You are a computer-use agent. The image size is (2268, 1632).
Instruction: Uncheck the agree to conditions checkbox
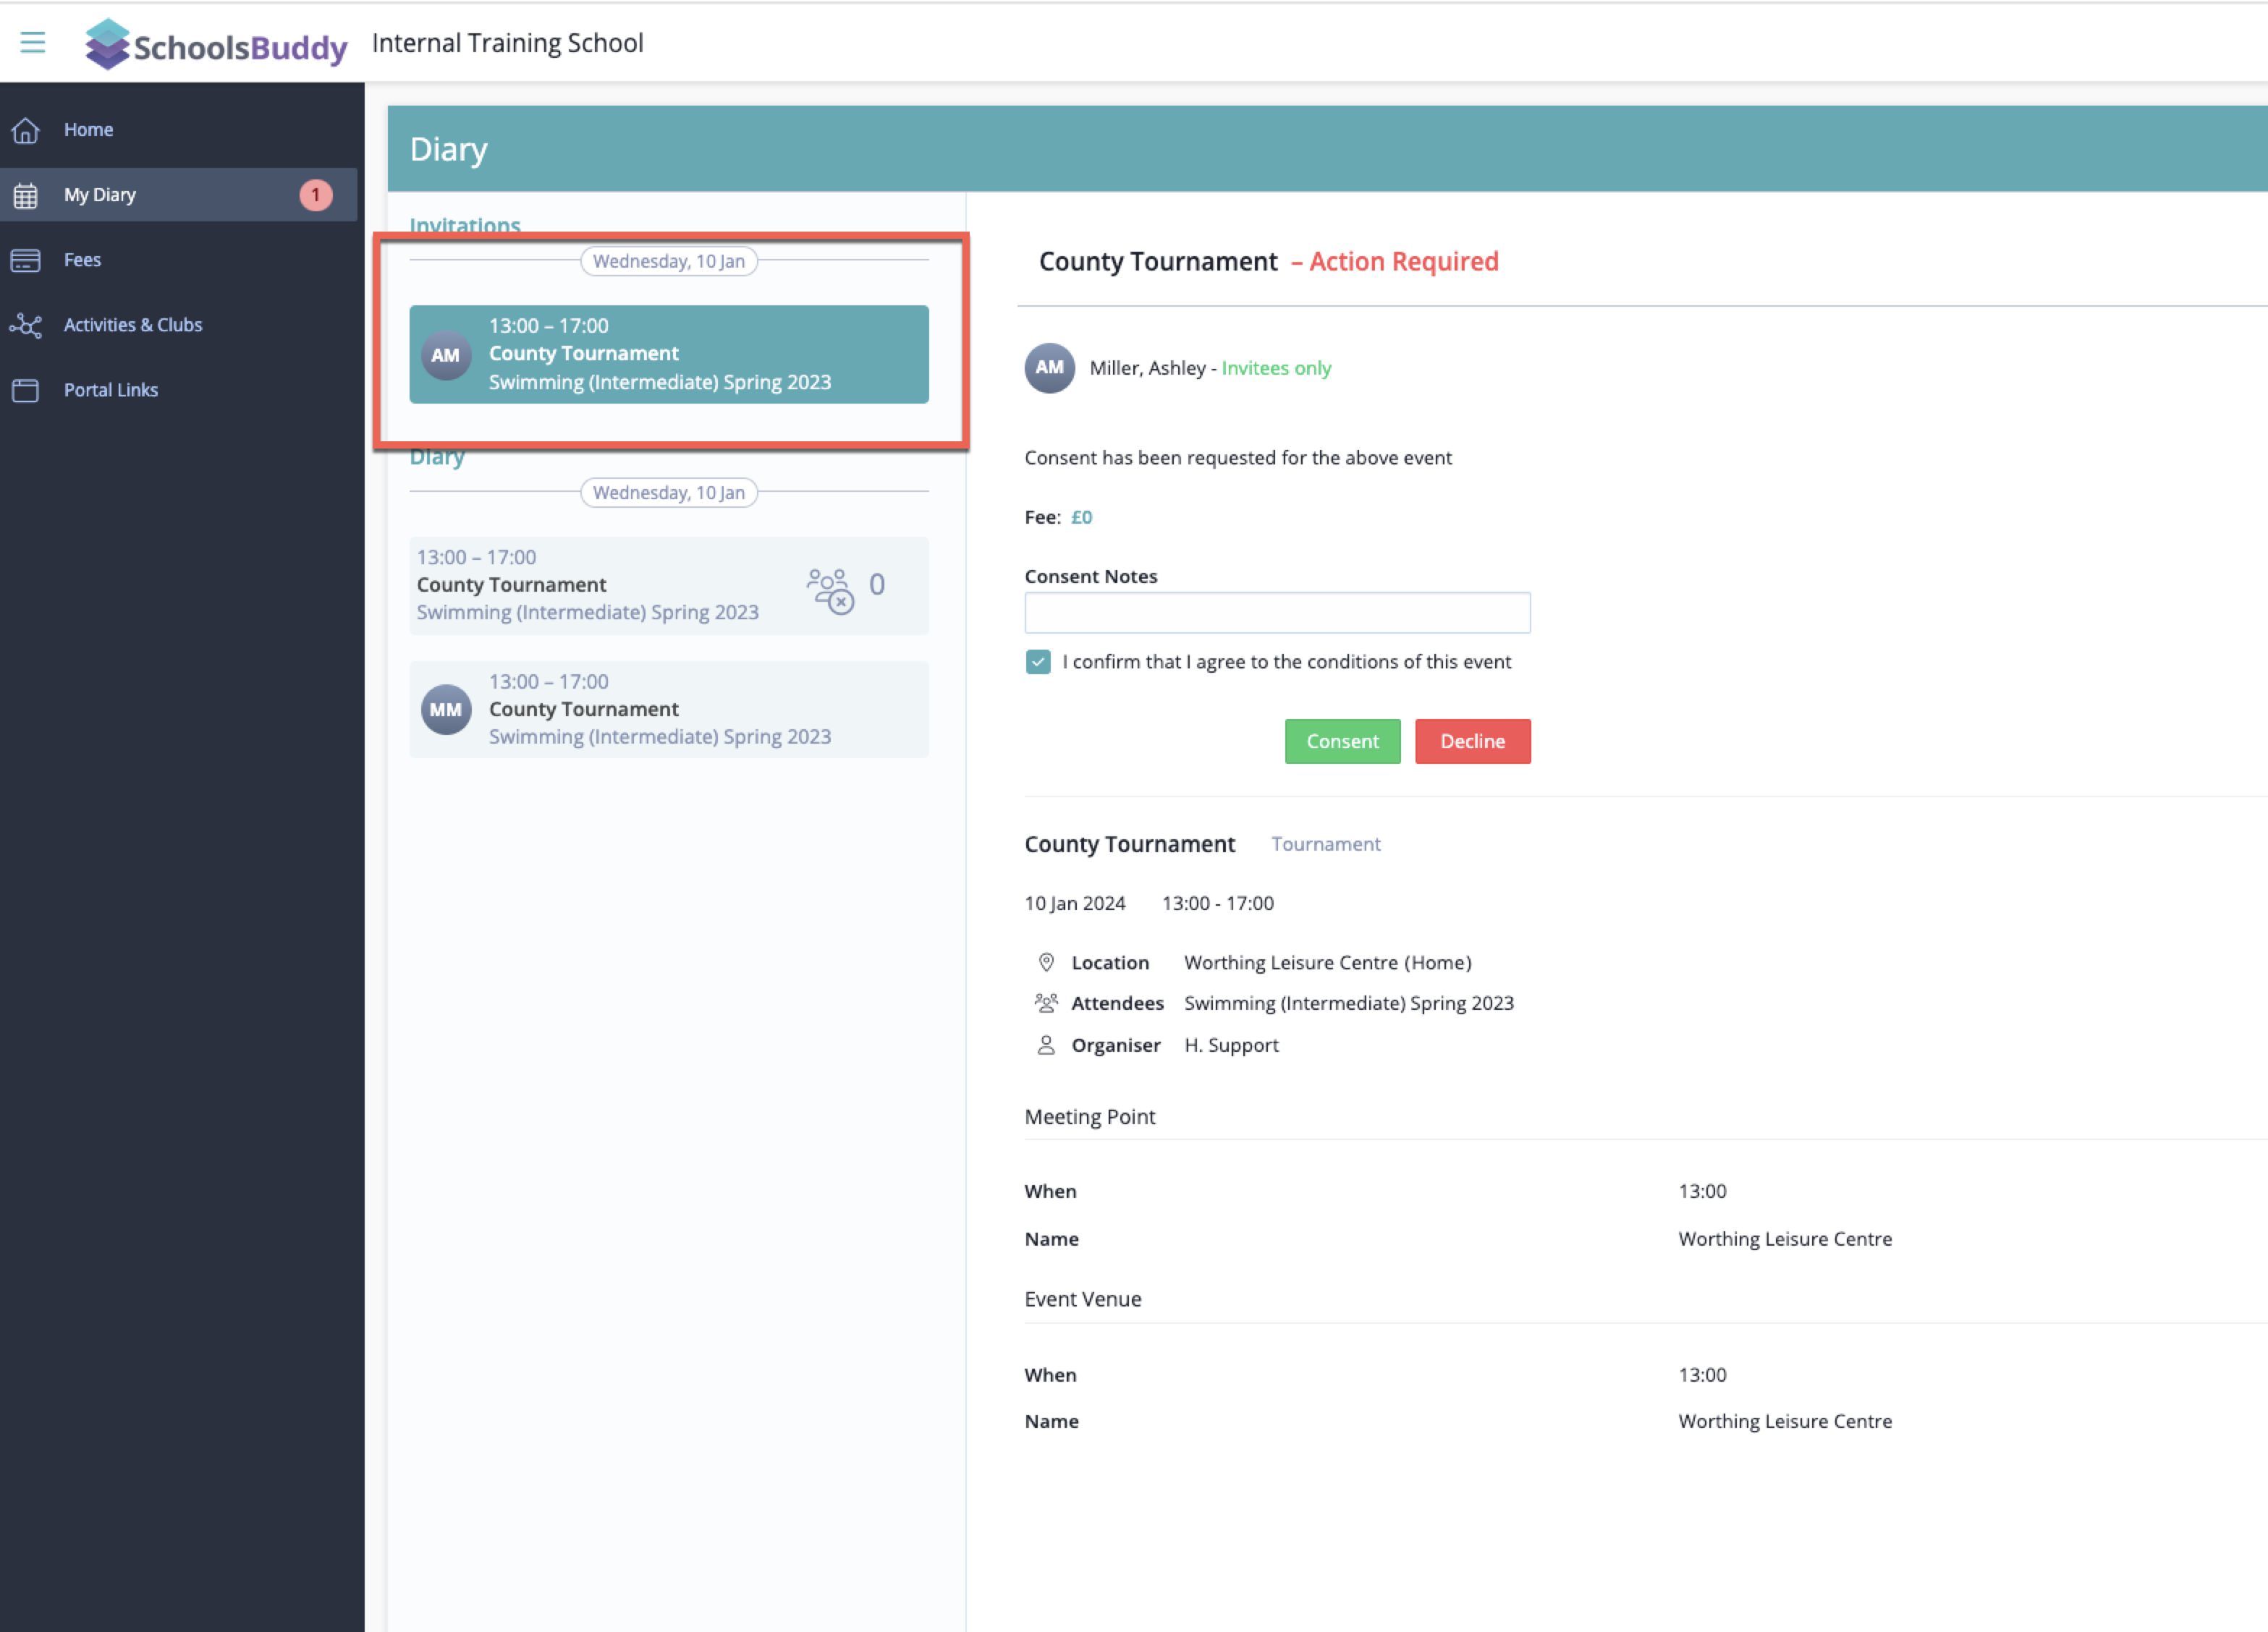pyautogui.click(x=1038, y=662)
